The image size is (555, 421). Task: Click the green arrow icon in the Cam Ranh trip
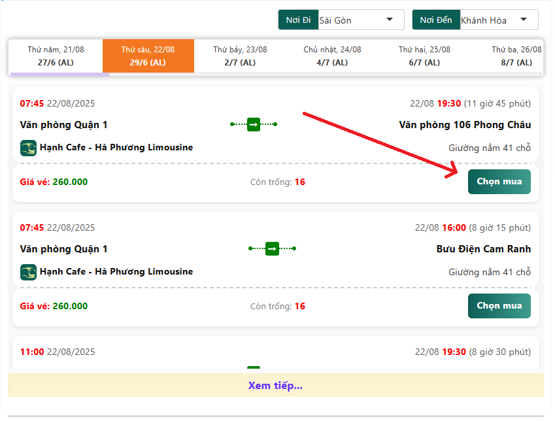pos(272,248)
